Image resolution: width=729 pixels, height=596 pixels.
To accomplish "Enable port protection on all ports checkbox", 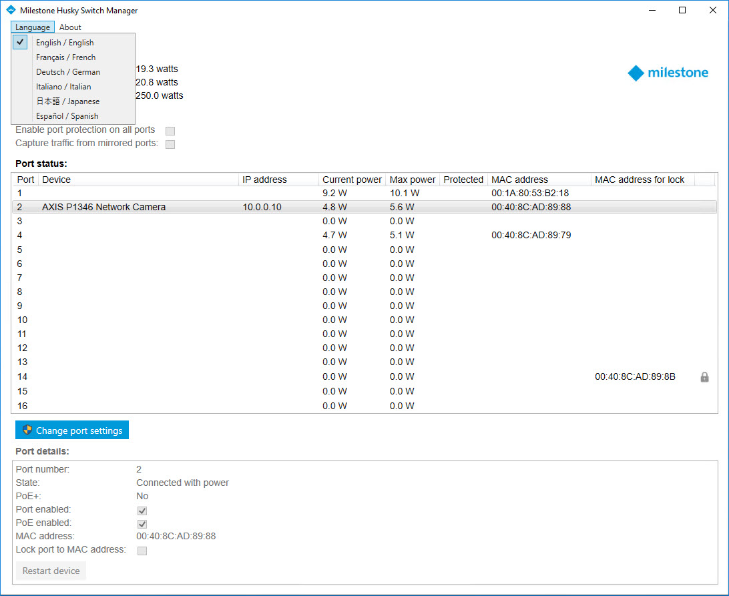I will point(170,131).
